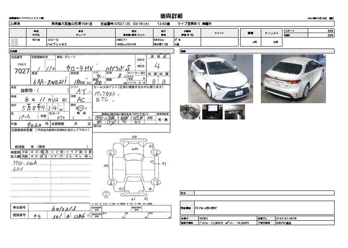Select the printed ハイブリッドS grade text
The image size is (348, 248).
pos(57,44)
